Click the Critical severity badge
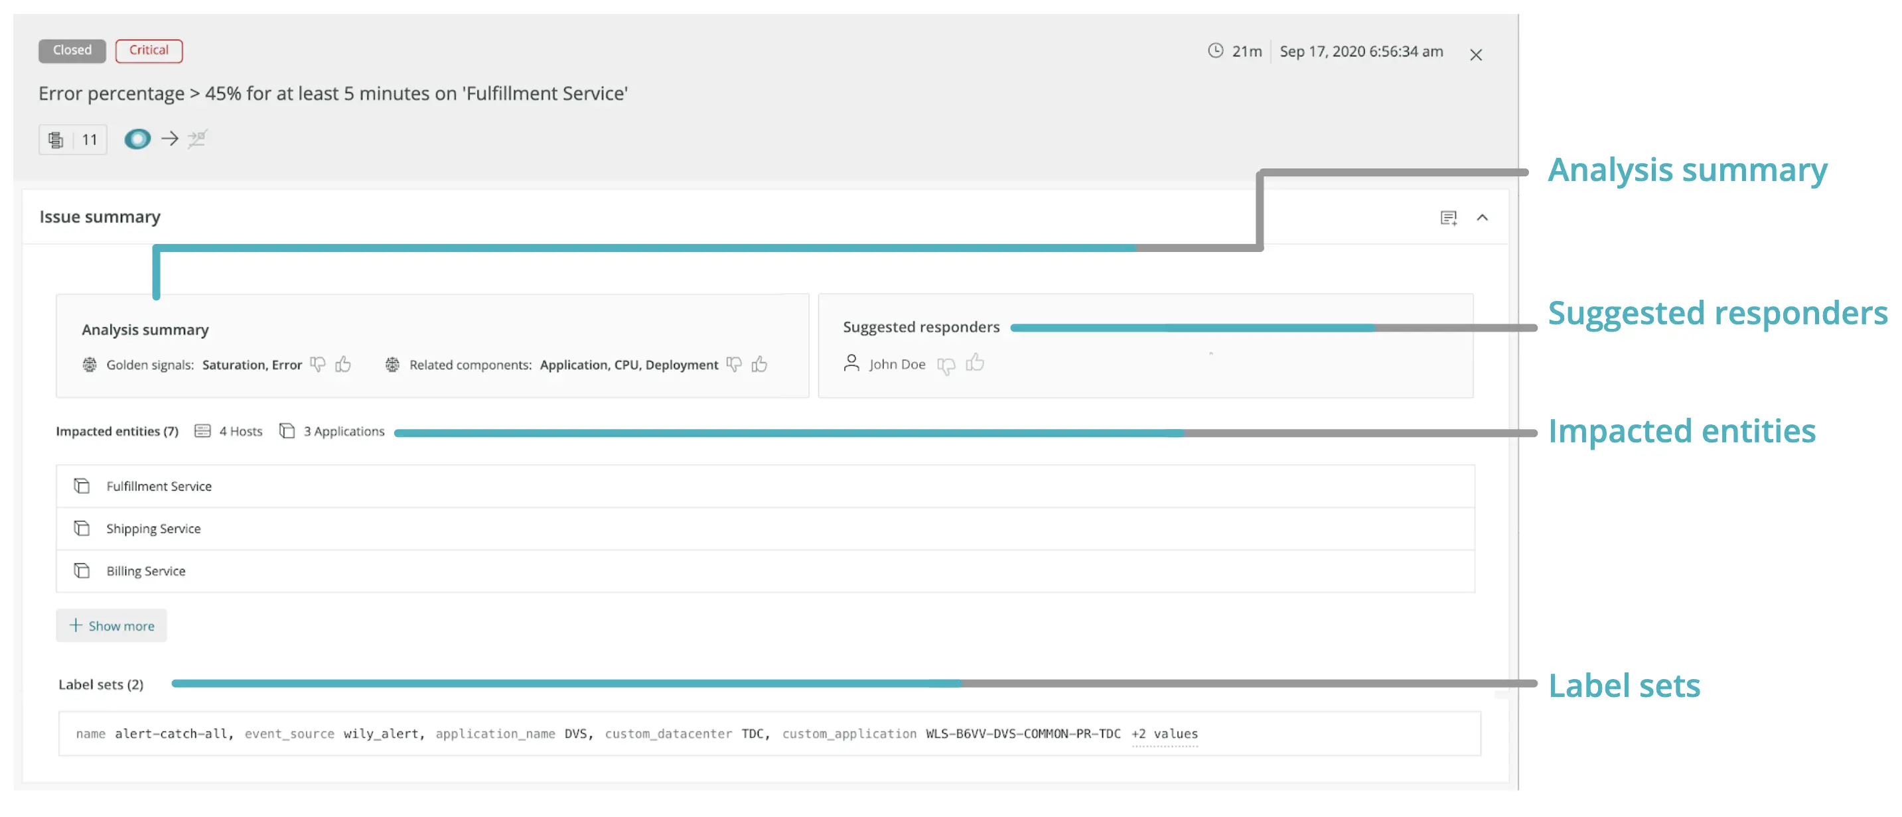The image size is (1902, 817). pos(149,50)
